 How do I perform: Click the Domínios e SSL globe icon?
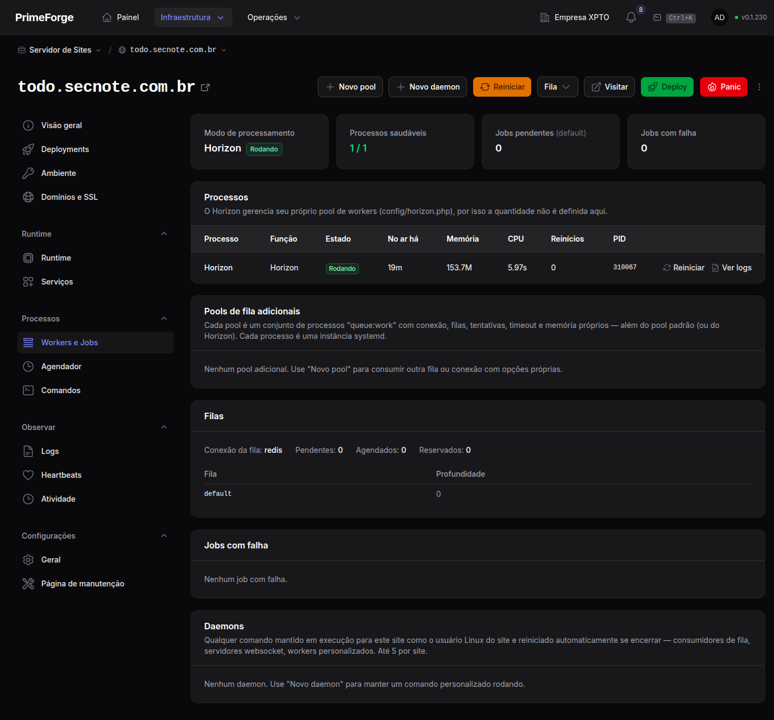(x=28, y=197)
